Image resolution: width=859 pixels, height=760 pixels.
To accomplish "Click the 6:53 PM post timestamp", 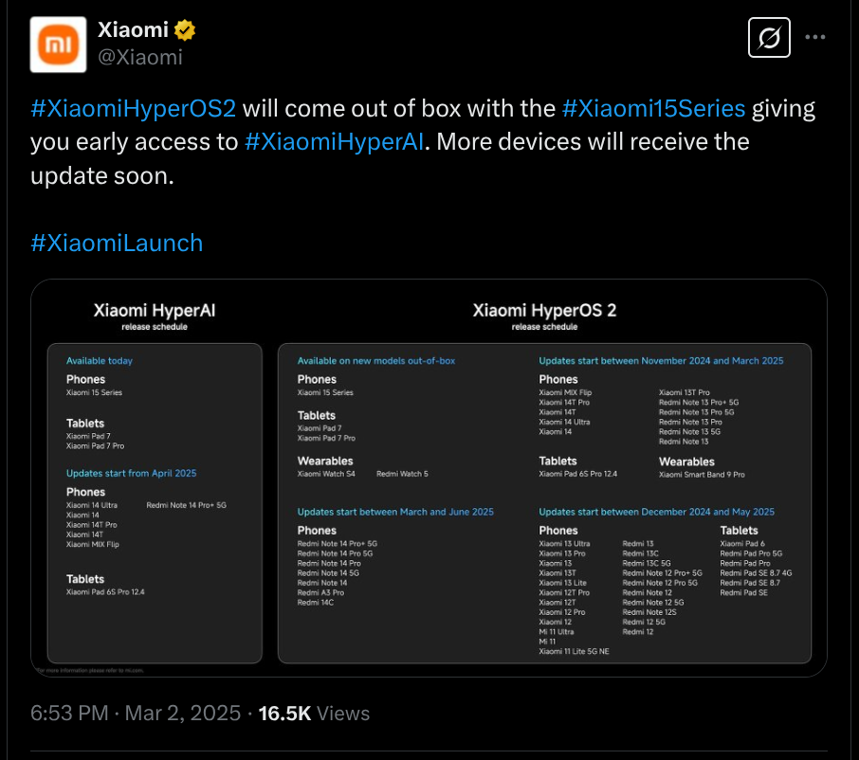I will click(x=69, y=713).
